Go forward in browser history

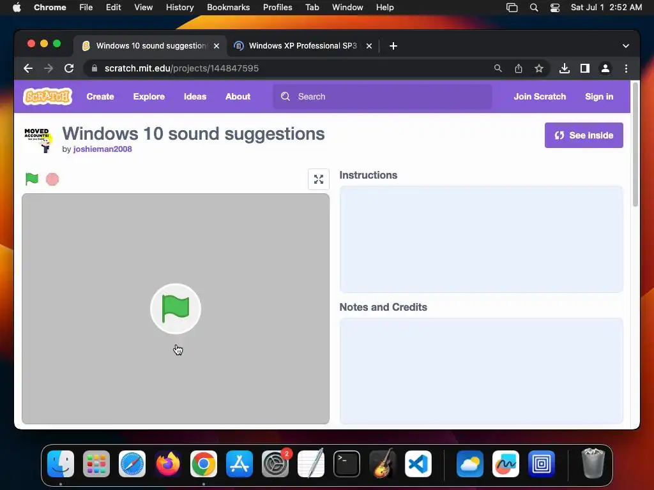pyautogui.click(x=49, y=68)
